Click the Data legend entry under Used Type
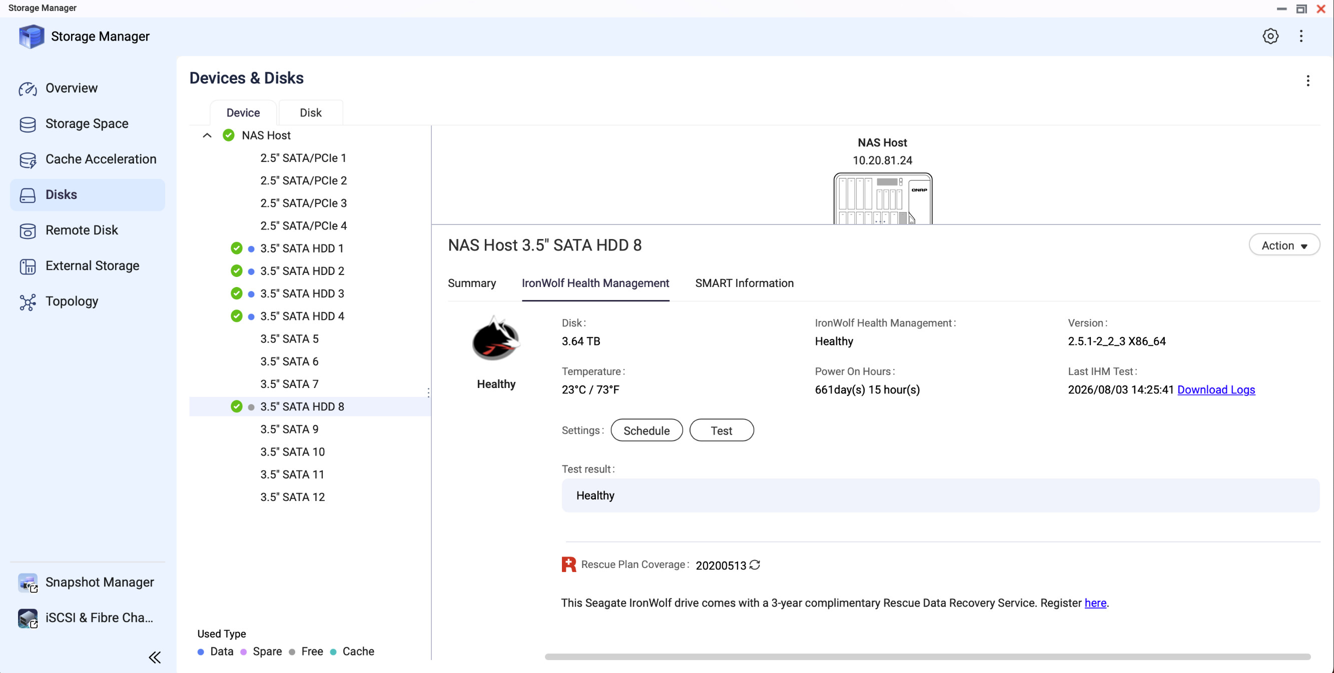Image resolution: width=1334 pixels, height=673 pixels. pos(216,652)
